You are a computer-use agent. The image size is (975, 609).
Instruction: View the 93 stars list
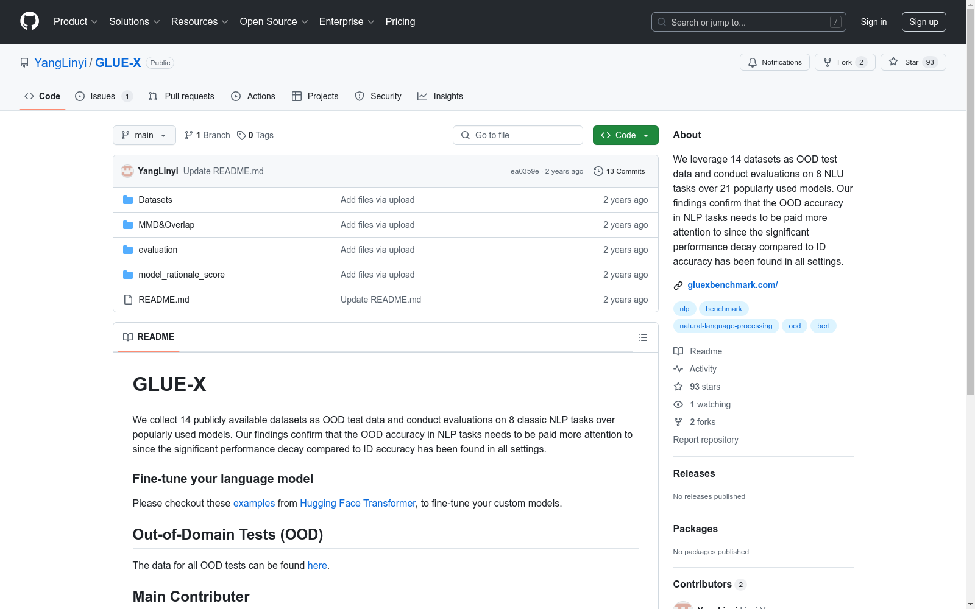697,387
